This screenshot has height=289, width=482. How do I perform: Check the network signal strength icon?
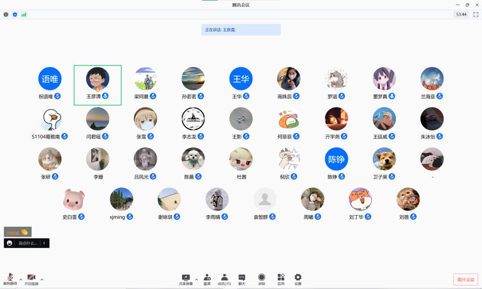click(x=24, y=15)
